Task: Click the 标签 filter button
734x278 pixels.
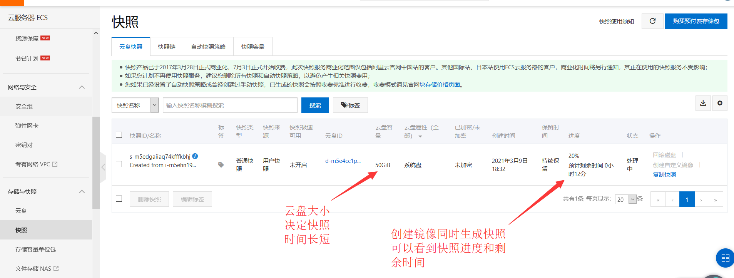Action: (350, 105)
